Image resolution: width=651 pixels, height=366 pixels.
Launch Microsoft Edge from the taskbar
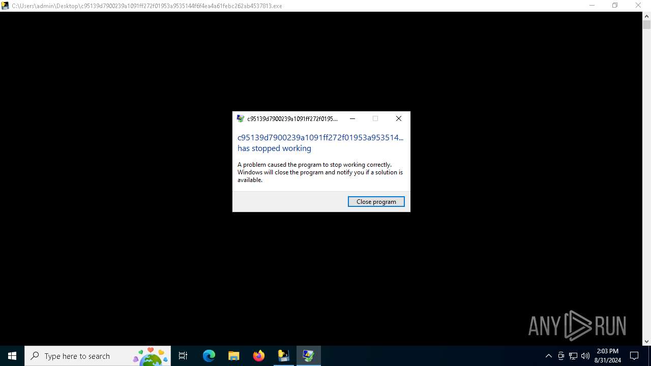pyautogui.click(x=209, y=356)
